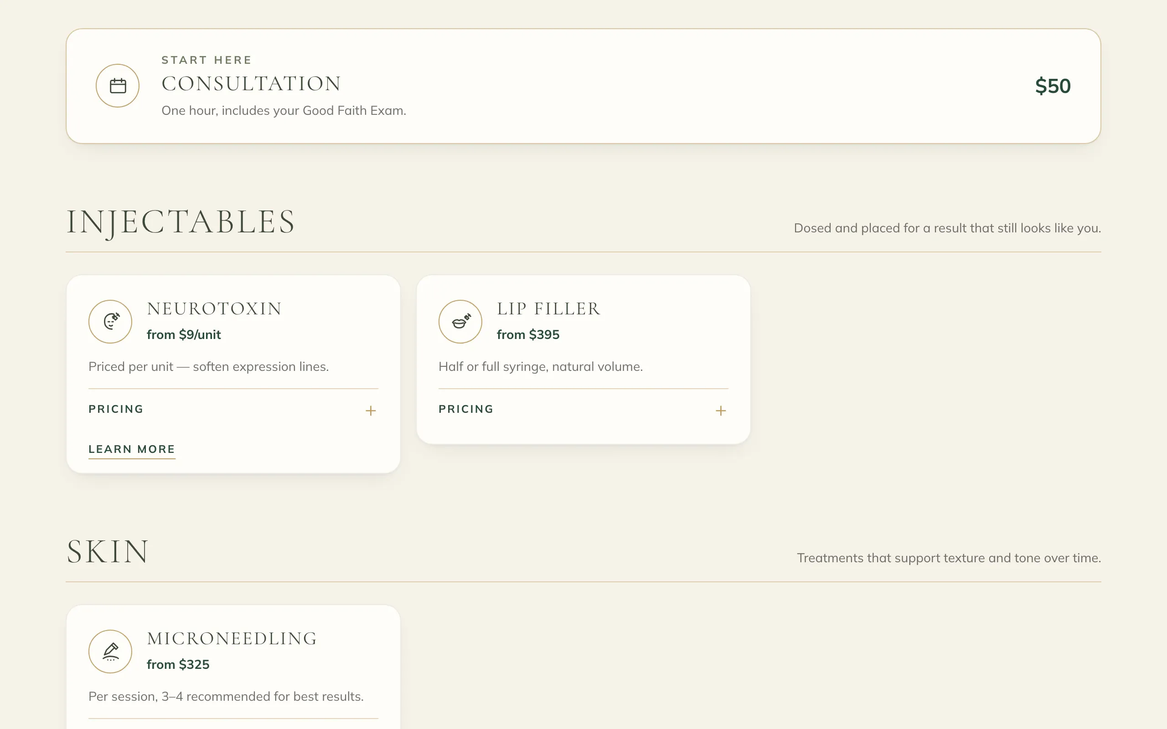This screenshot has height=729, width=1167.
Task: Select the MICRONEEDLING card title
Action: [232, 639]
